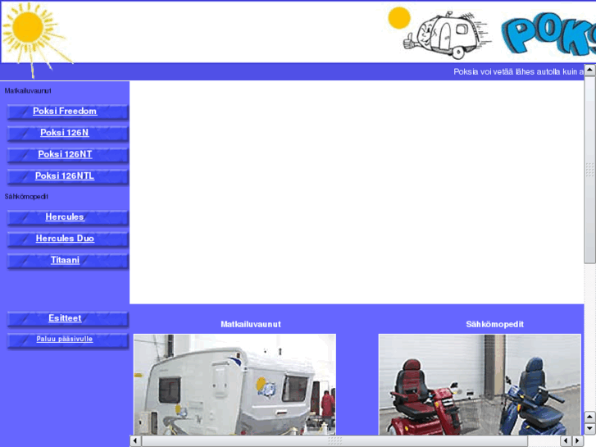This screenshot has width=596, height=447.
Task: Click the horizontal scrollbar right arrow
Action: point(577,441)
